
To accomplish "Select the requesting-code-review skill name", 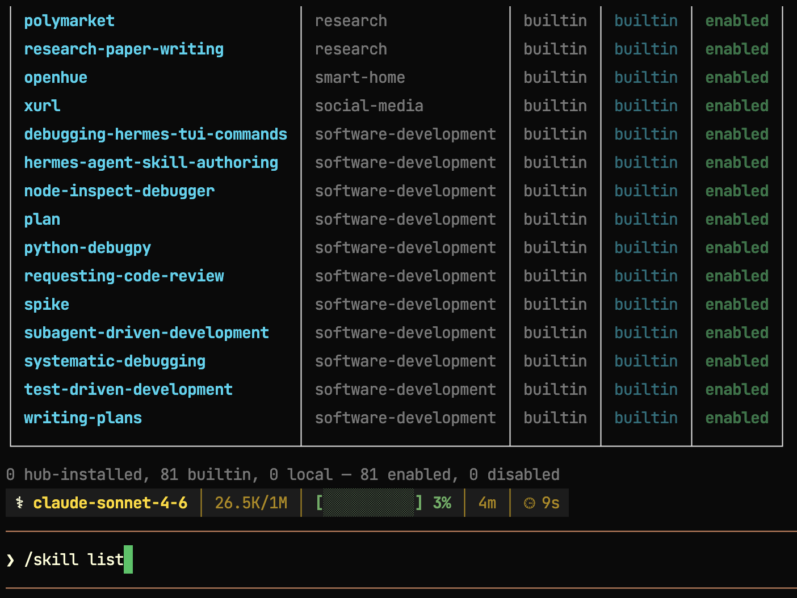I will tap(124, 276).
